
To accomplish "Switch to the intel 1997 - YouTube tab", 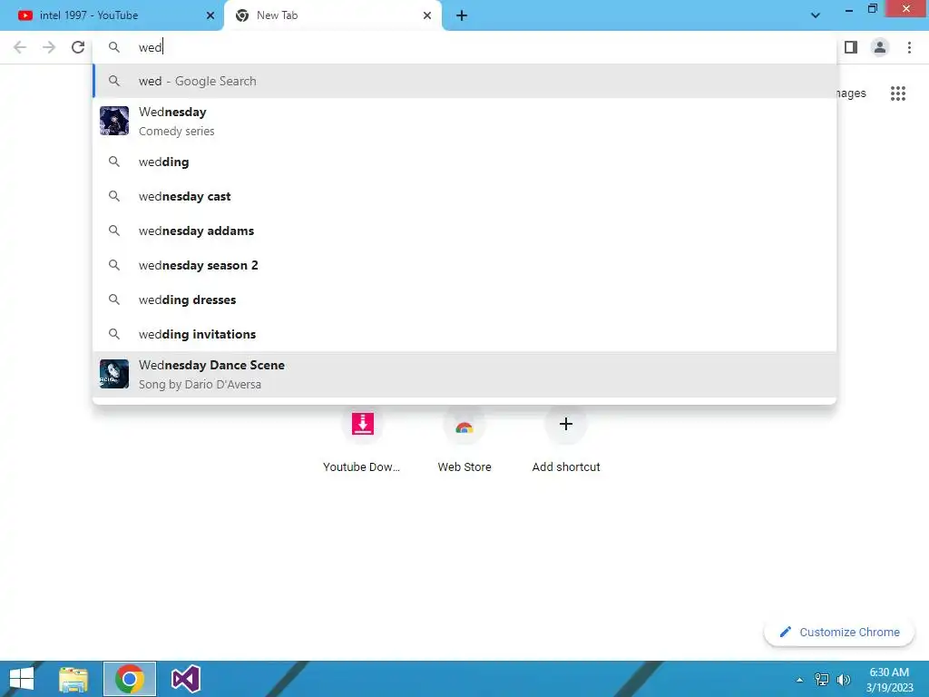I will (112, 15).
